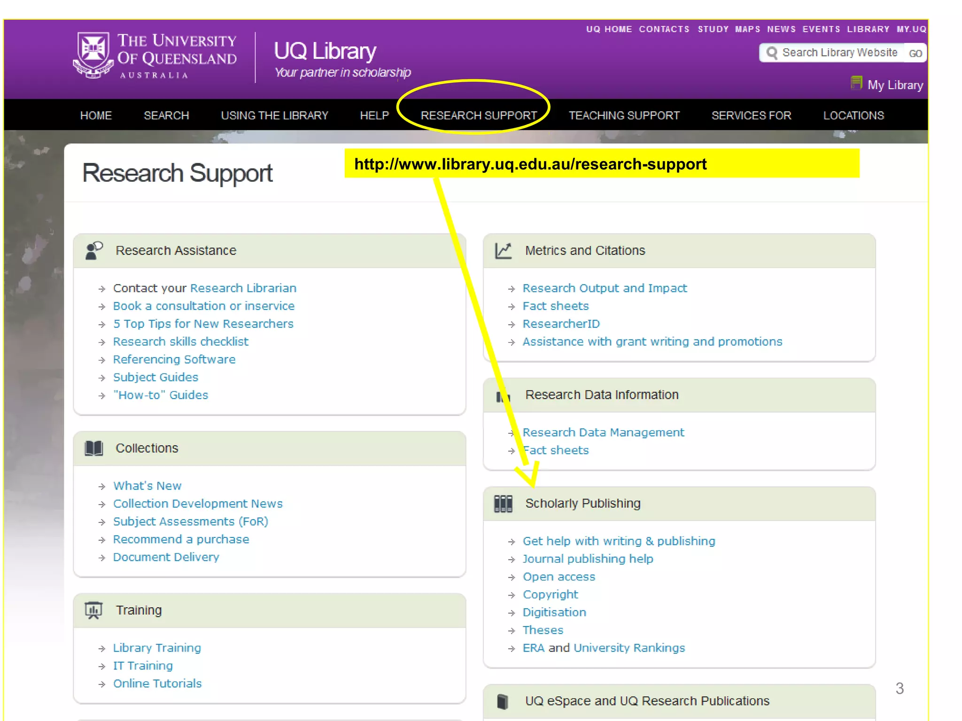
Task: Click the magnifier icon in the search box
Action: 771,53
